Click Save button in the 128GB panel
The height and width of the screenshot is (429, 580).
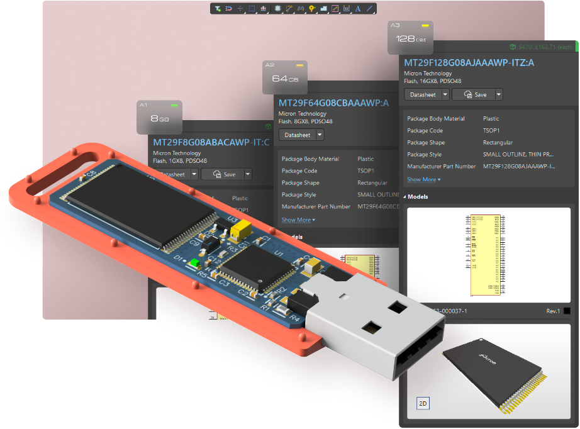click(474, 95)
